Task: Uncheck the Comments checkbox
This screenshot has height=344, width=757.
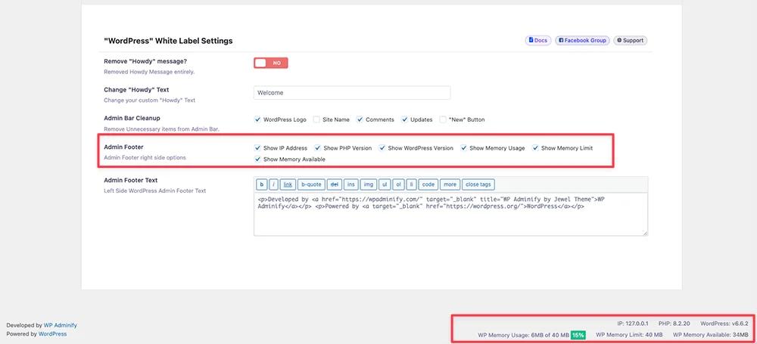Action: 360,119
